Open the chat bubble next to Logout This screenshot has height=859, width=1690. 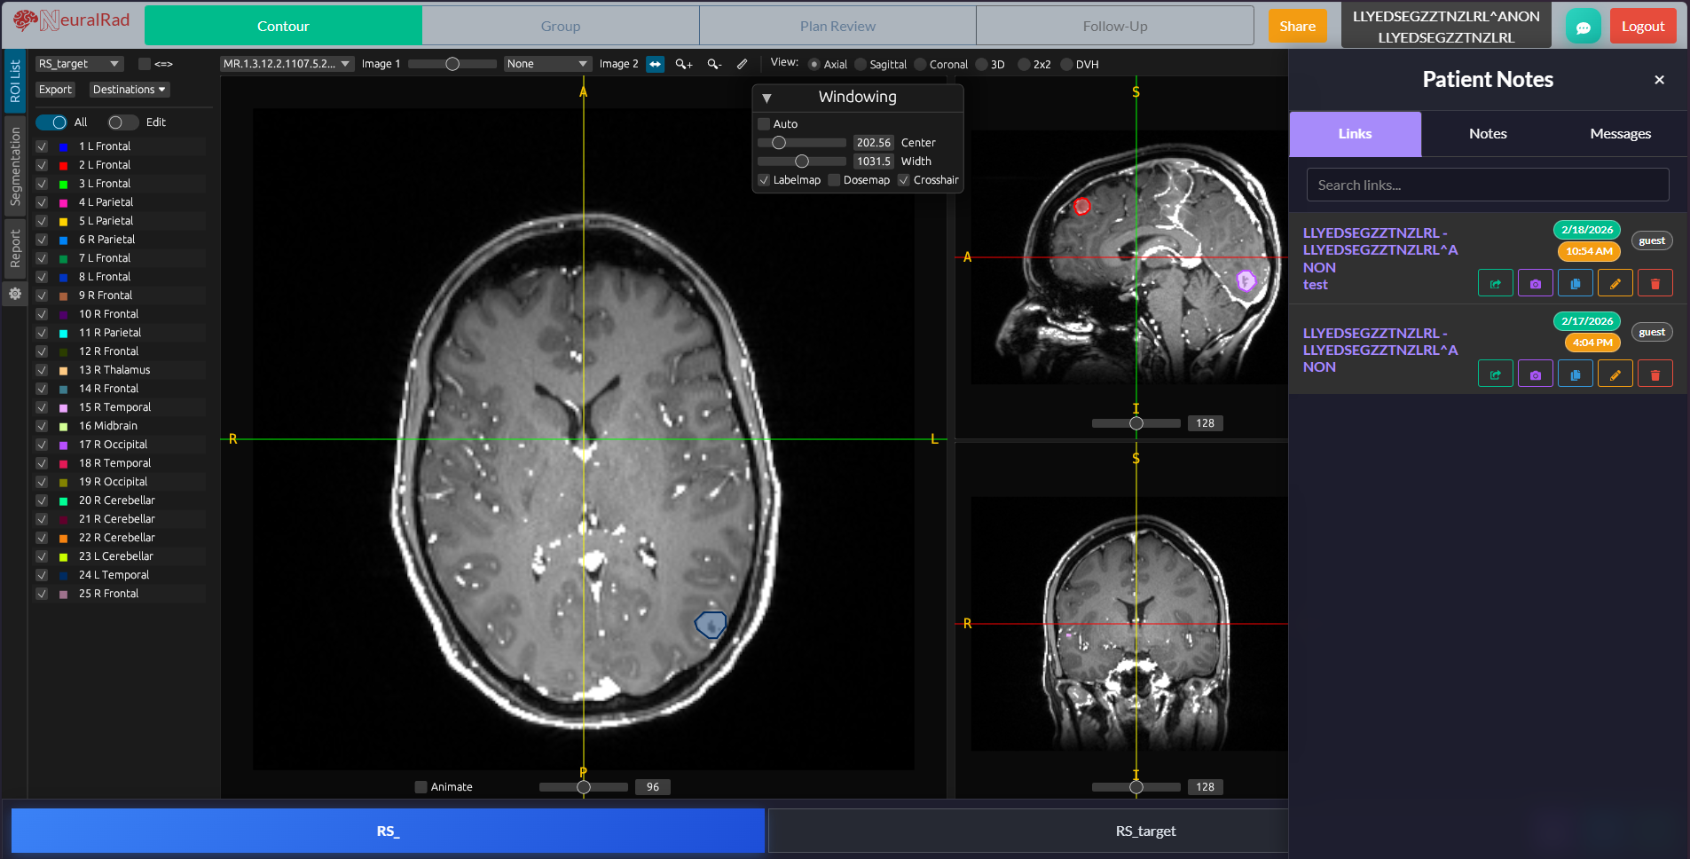tap(1584, 27)
